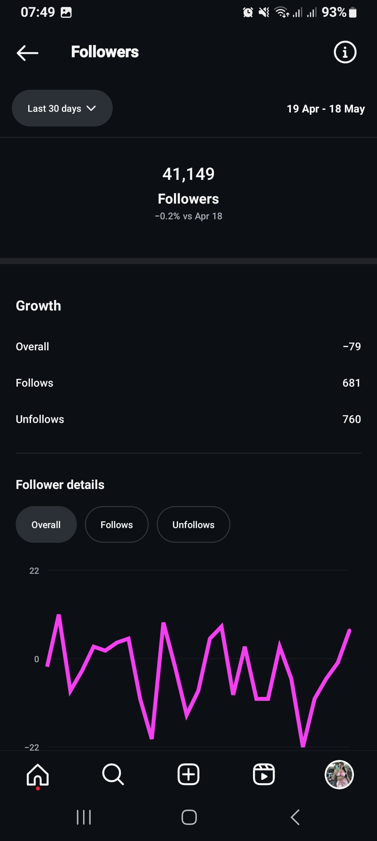Screen dimensions: 377x841
Task: Open the info icon at top right
Action: tap(345, 52)
